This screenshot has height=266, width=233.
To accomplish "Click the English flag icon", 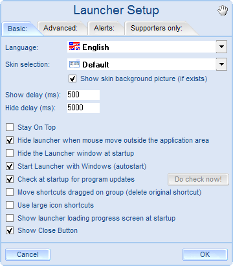I will (x=74, y=46).
